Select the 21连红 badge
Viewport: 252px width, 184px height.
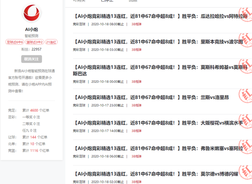click(x=51, y=42)
